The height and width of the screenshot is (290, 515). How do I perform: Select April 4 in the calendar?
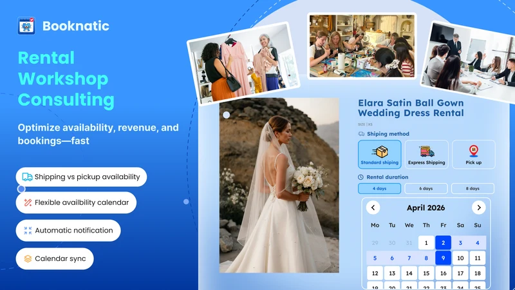[x=478, y=243]
